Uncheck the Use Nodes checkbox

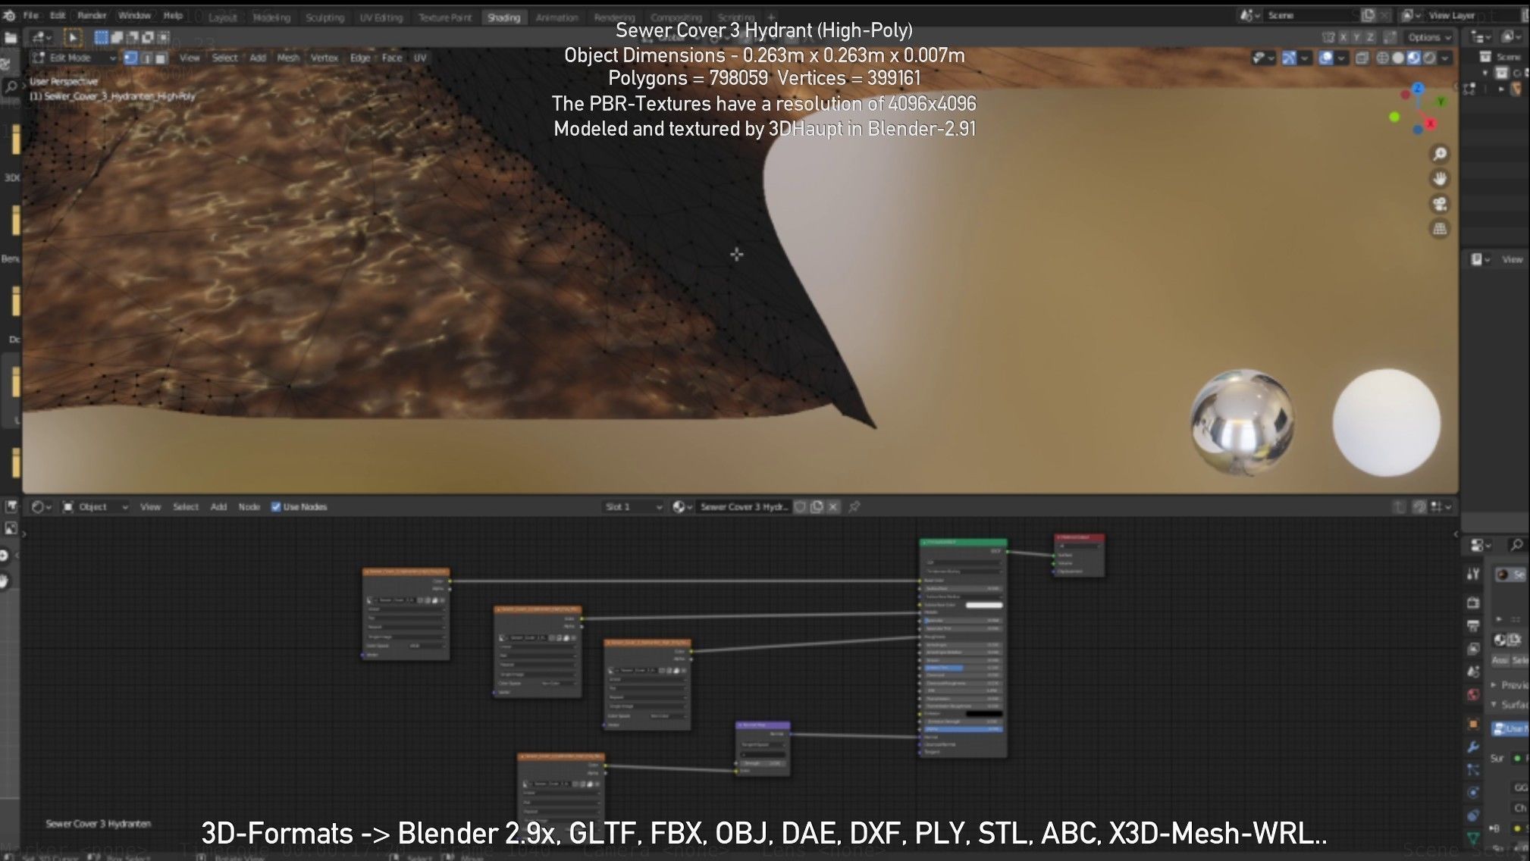(276, 507)
